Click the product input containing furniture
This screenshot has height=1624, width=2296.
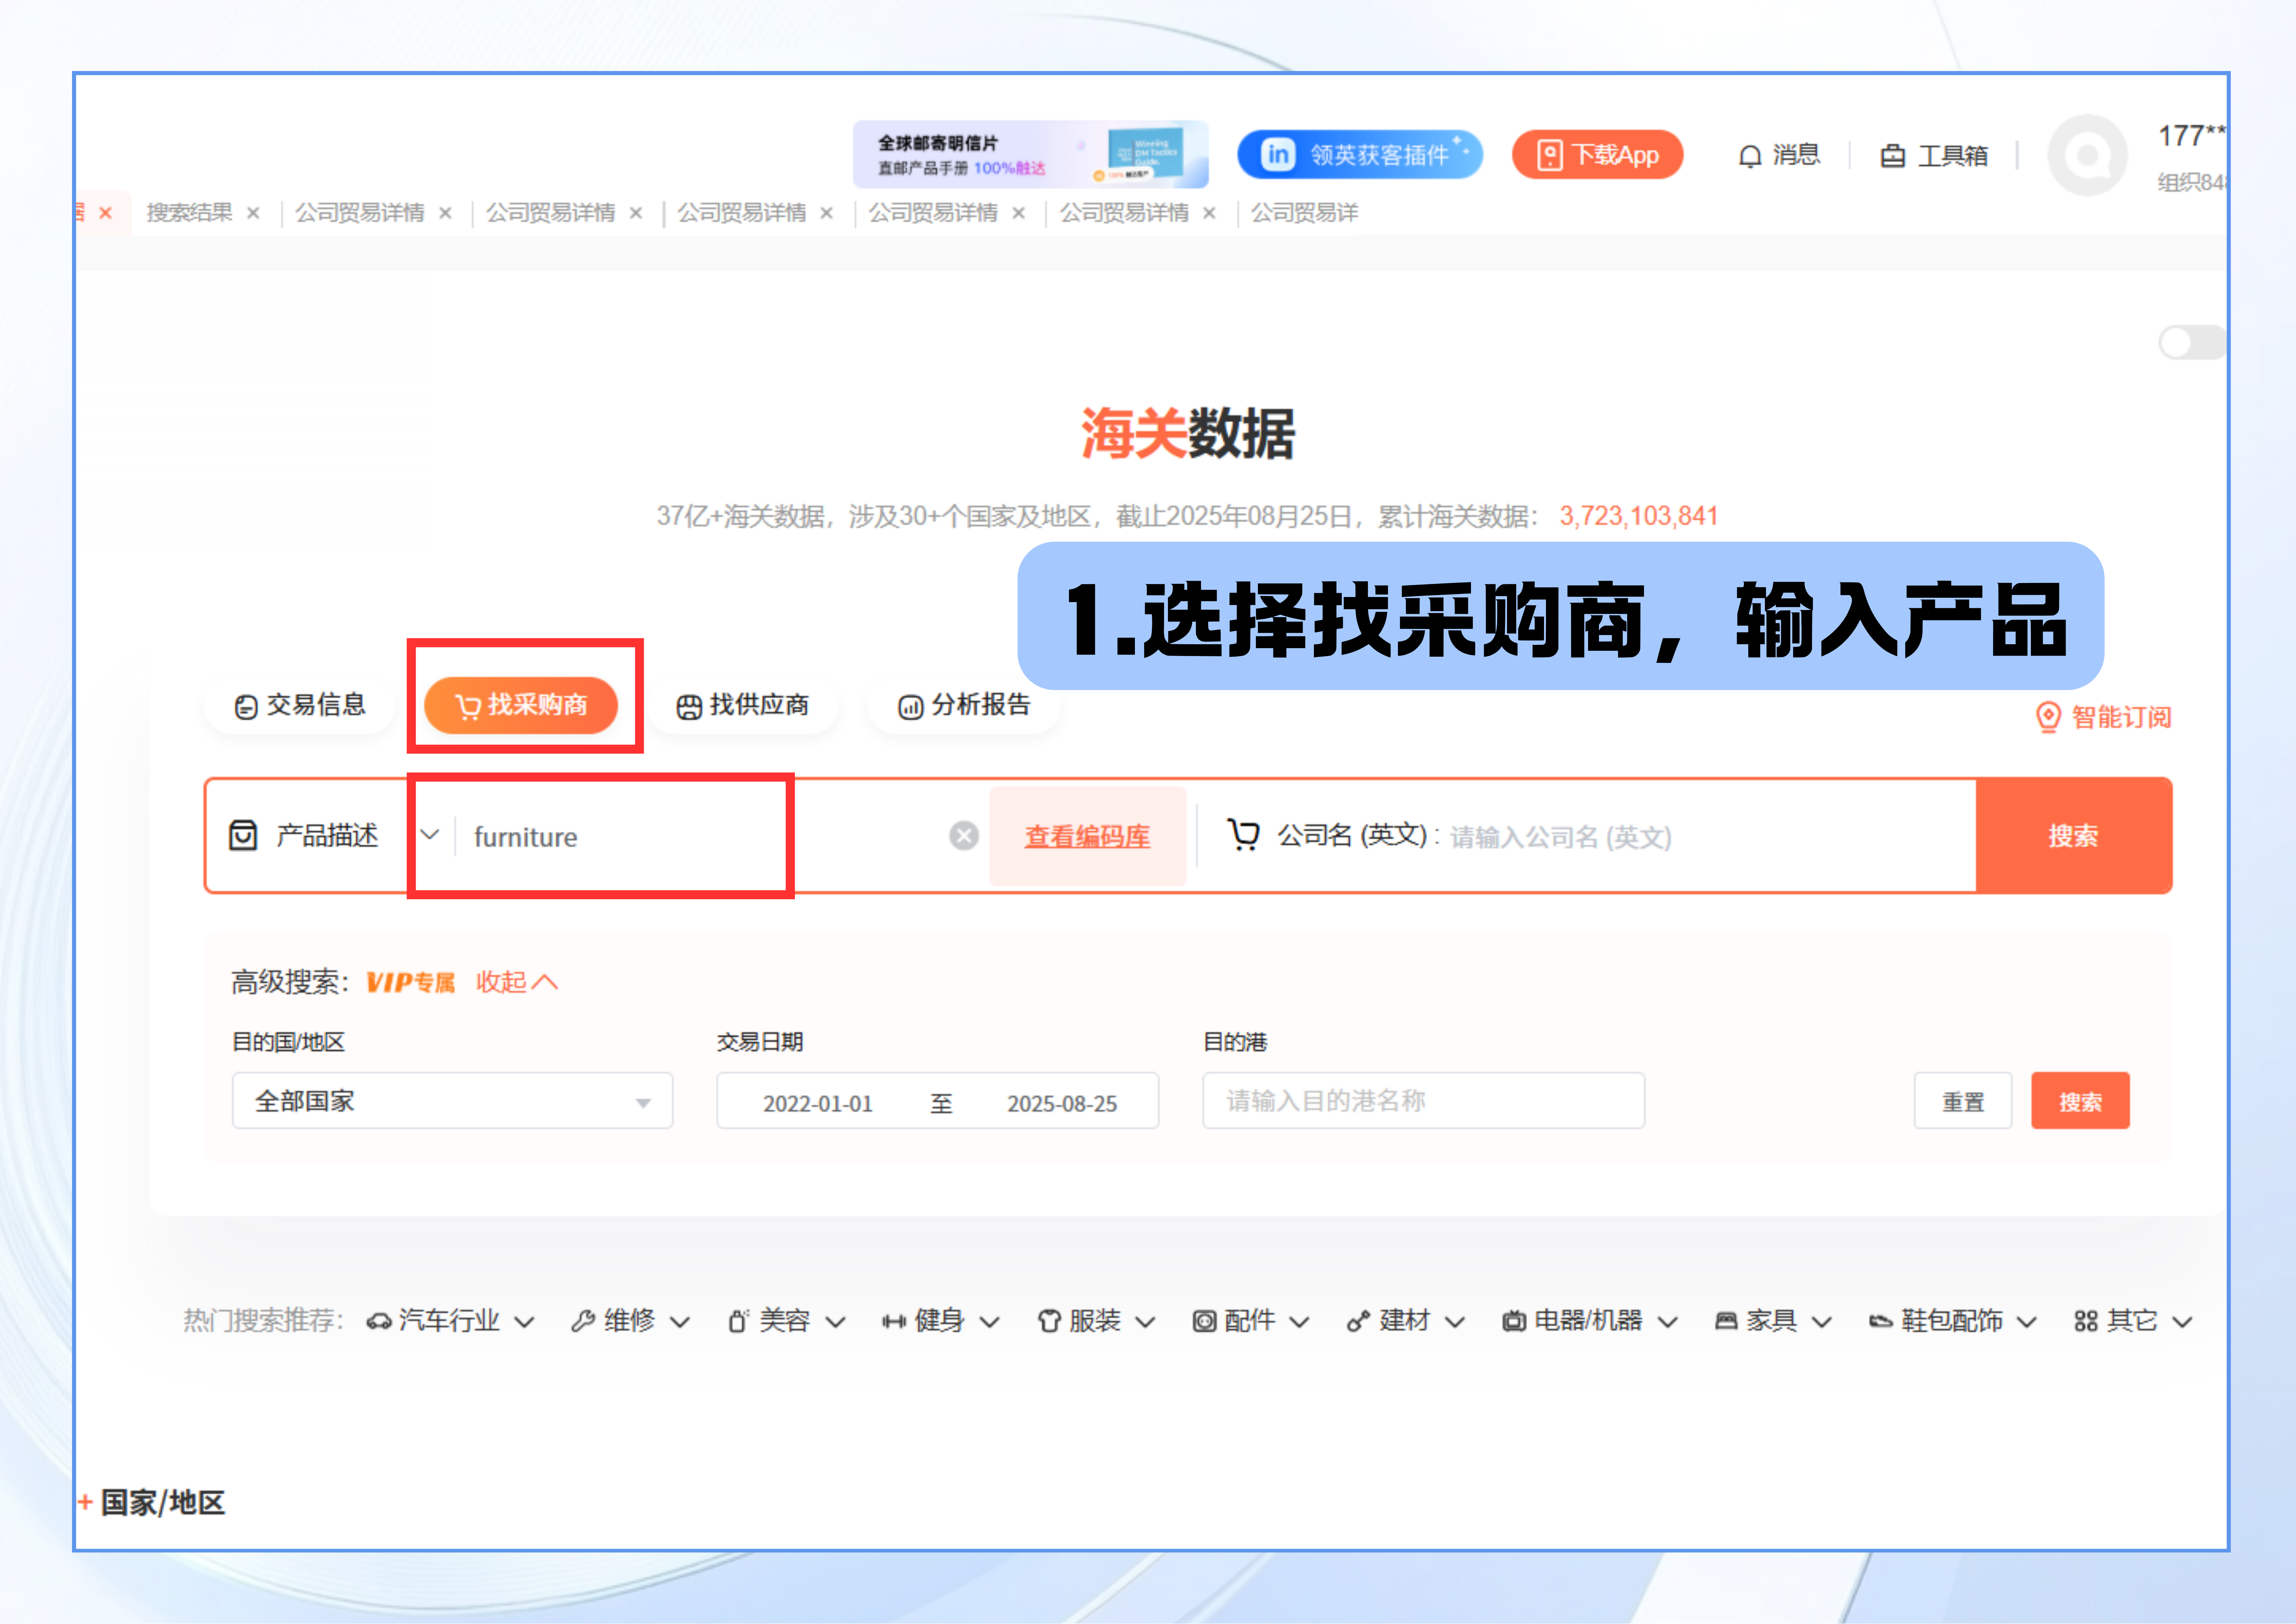700,836
